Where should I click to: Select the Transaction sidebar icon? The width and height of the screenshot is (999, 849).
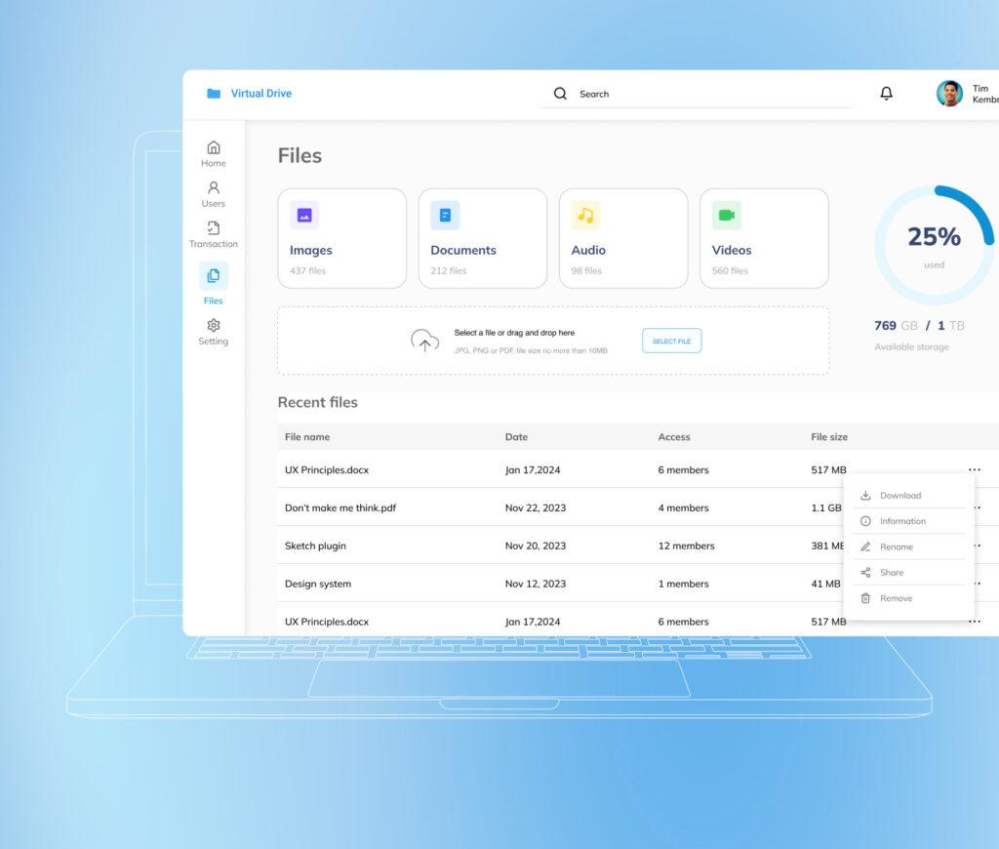point(213,227)
